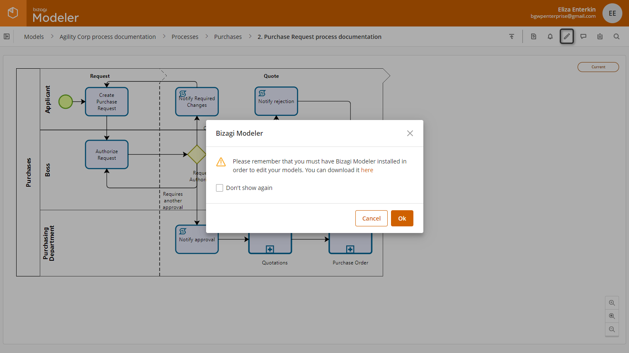The height and width of the screenshot is (353, 629).
Task: Open Processes breadcrumb
Action: point(185,37)
